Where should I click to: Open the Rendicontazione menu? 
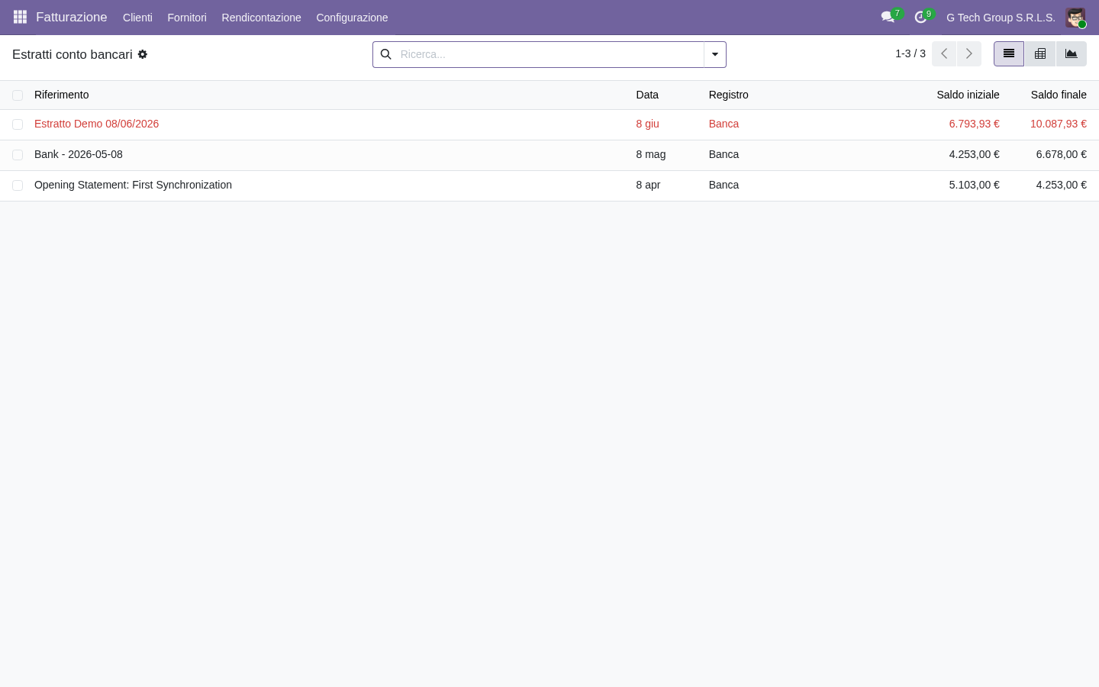pos(261,18)
